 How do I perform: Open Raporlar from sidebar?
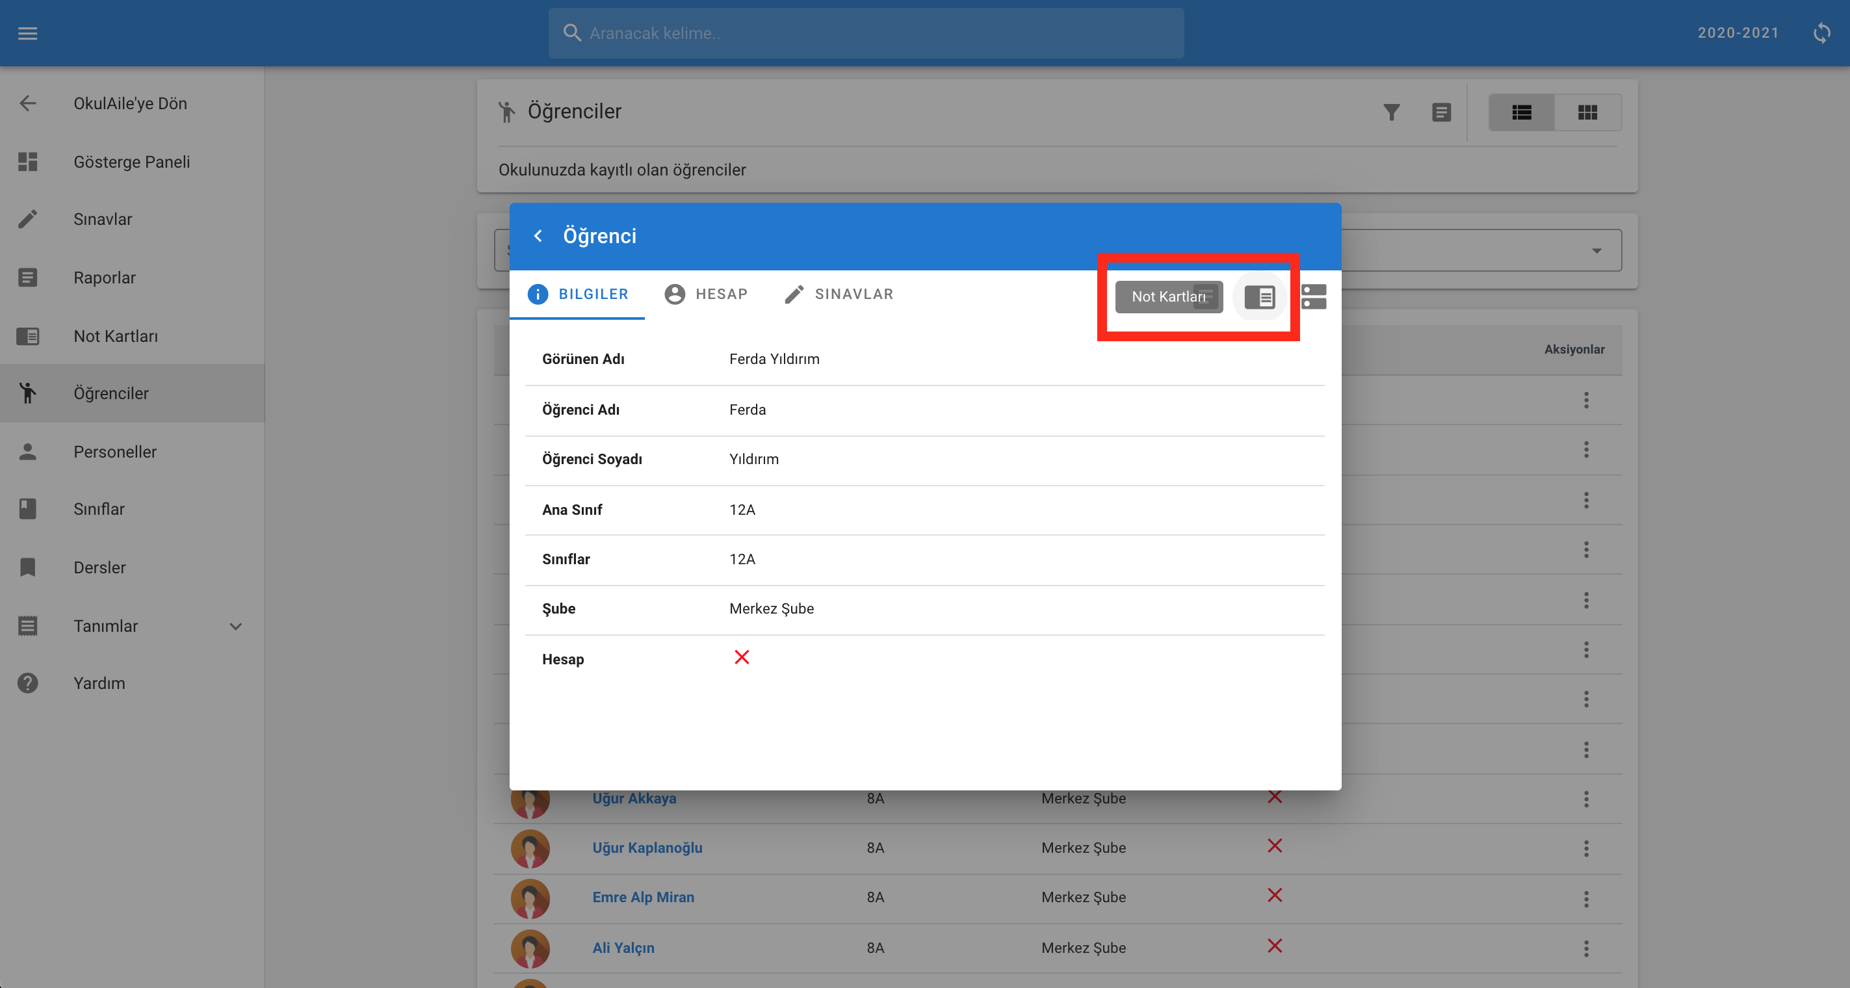[132, 278]
